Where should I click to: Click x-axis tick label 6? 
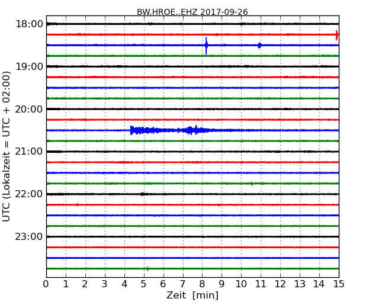pyautogui.click(x=163, y=284)
